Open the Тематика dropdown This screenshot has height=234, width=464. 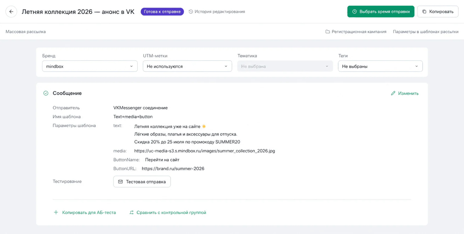[x=285, y=66]
